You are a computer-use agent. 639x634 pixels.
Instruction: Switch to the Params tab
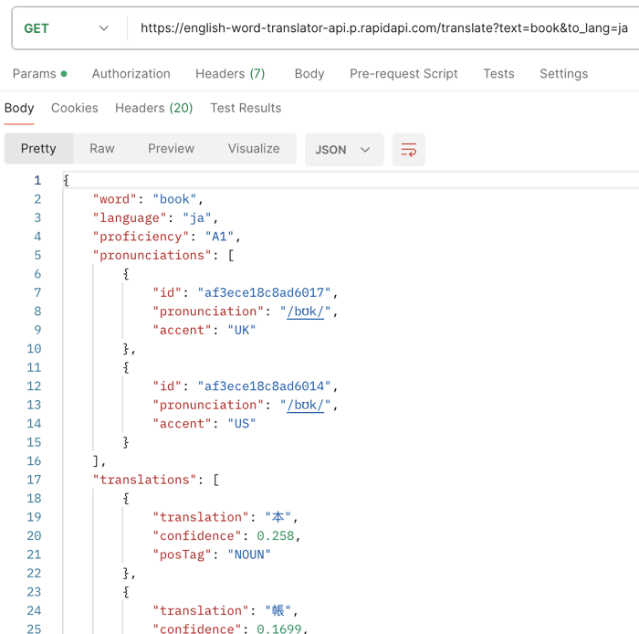pyautogui.click(x=40, y=74)
